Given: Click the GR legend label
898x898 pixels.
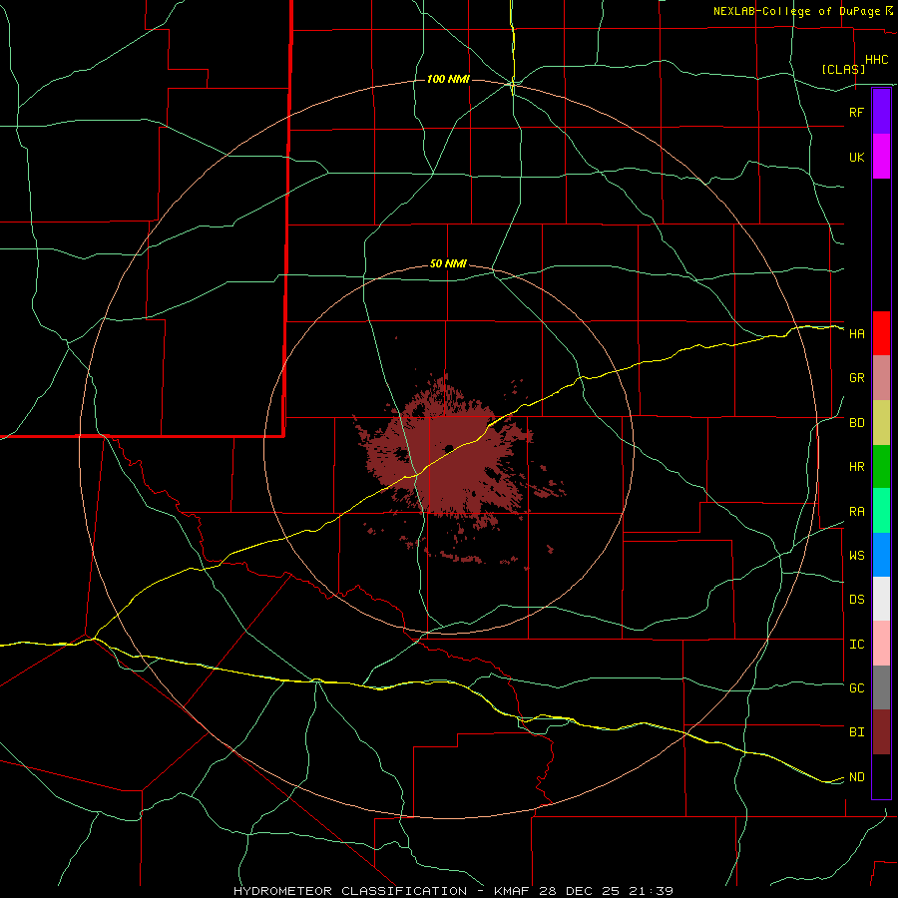Looking at the screenshot, I should click(857, 378).
